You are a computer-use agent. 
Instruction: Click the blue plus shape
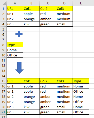(19, 34)
